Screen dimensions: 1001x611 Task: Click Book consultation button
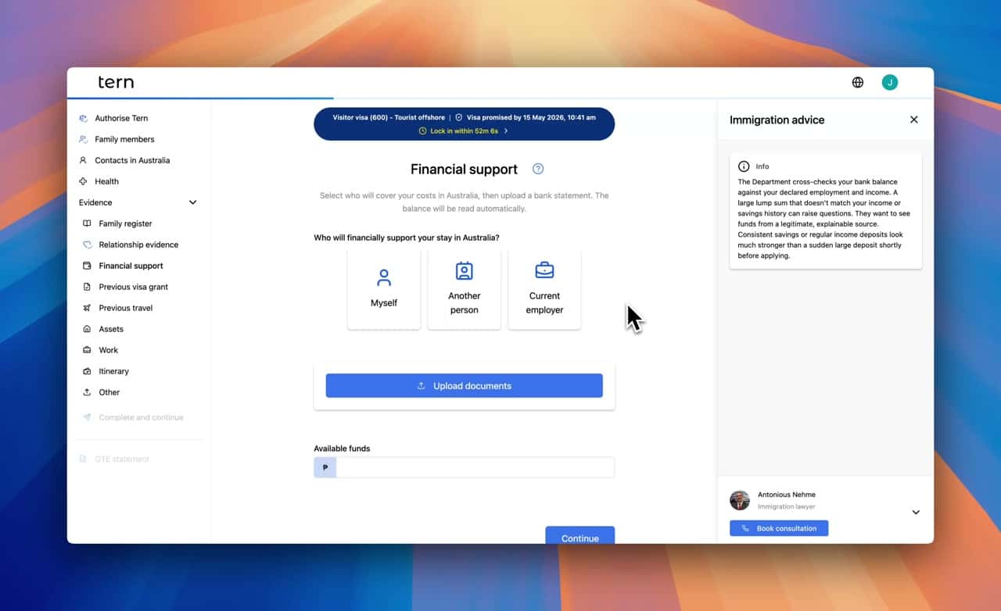click(x=778, y=528)
